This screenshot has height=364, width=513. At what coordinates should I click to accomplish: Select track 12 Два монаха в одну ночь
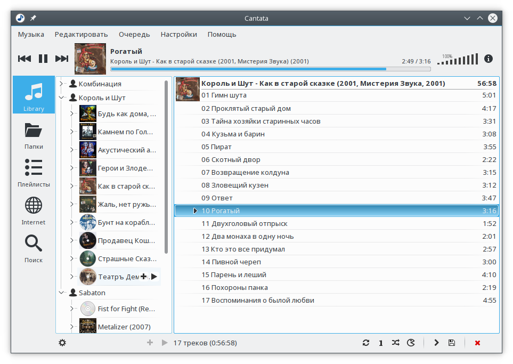[x=337, y=236]
